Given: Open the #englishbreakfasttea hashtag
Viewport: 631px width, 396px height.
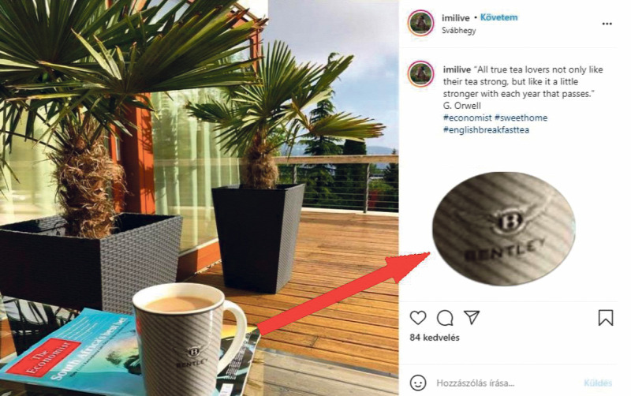Looking at the screenshot, I should coord(486,130).
